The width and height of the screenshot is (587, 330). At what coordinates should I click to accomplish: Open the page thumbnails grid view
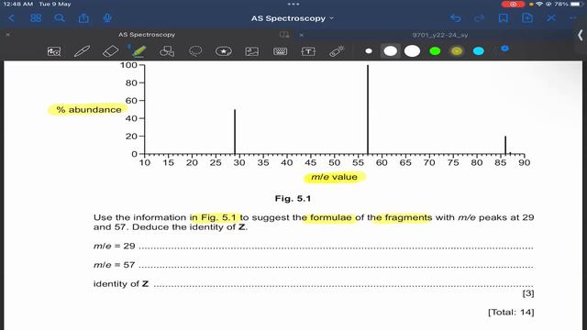tap(36, 18)
